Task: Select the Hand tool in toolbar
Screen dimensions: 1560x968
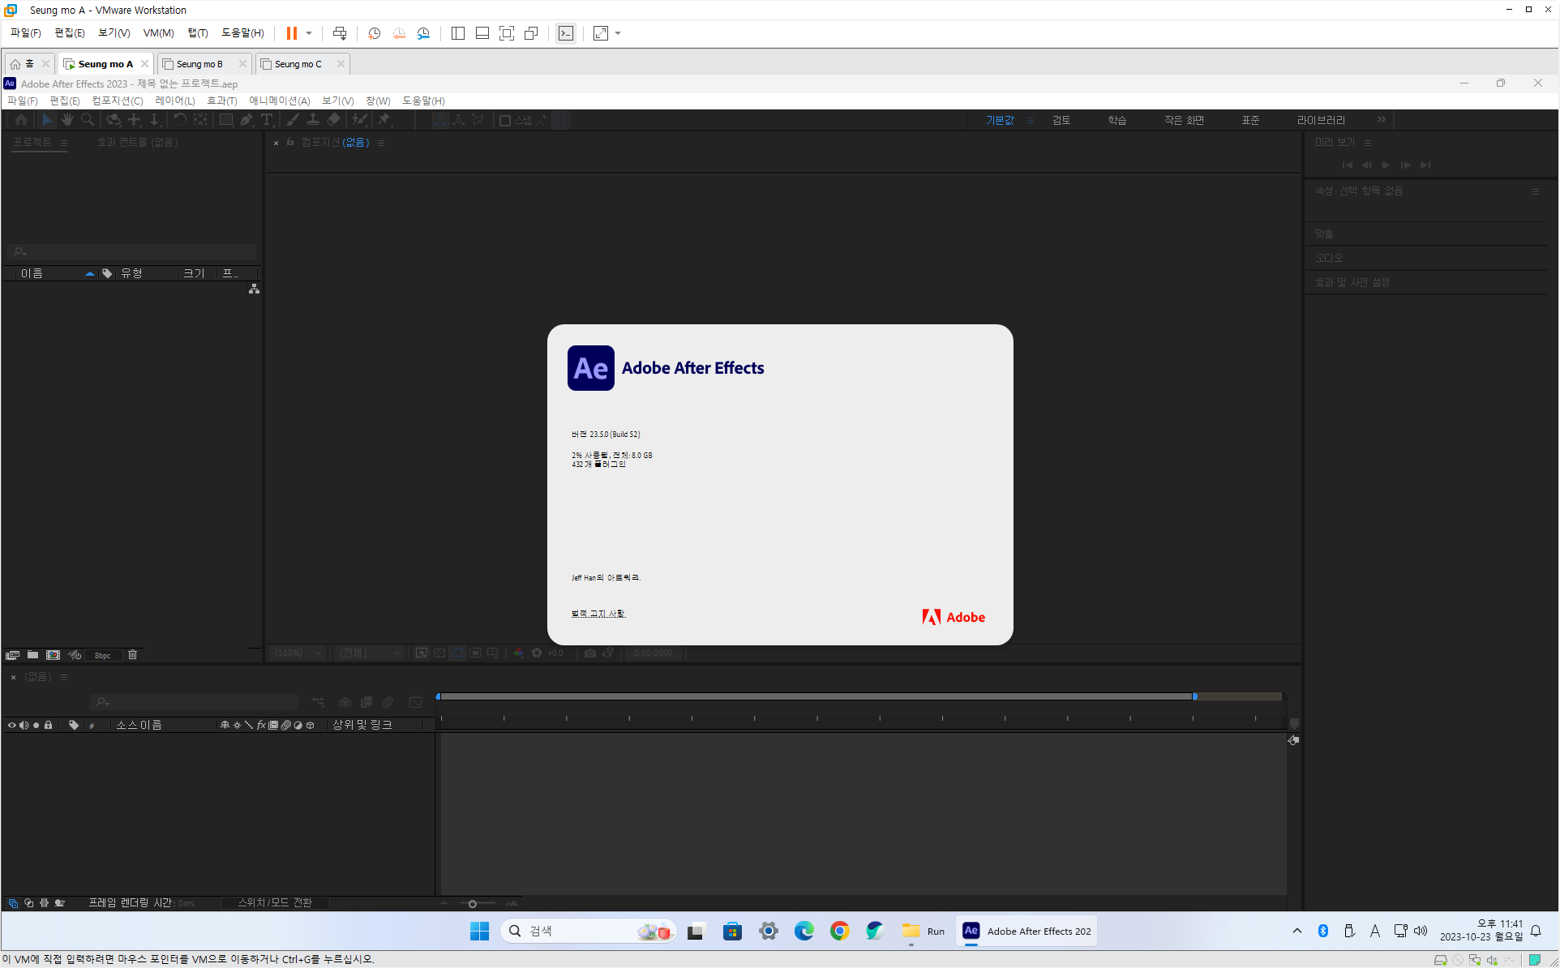Action: [66, 120]
